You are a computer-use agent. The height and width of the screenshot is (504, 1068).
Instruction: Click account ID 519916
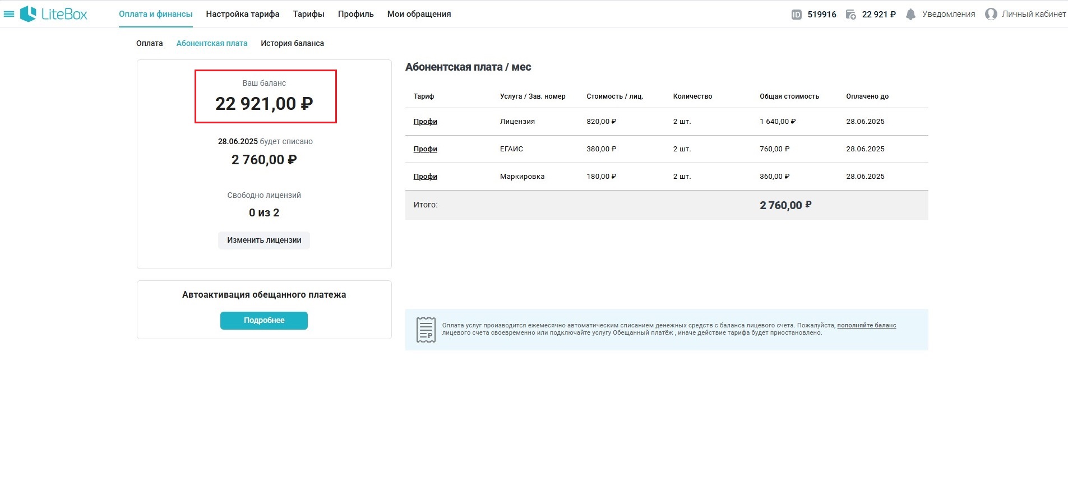click(x=822, y=15)
